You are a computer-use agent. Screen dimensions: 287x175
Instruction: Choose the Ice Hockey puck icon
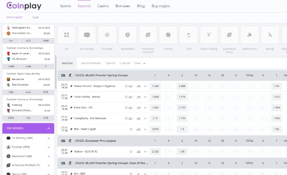[87, 35]
